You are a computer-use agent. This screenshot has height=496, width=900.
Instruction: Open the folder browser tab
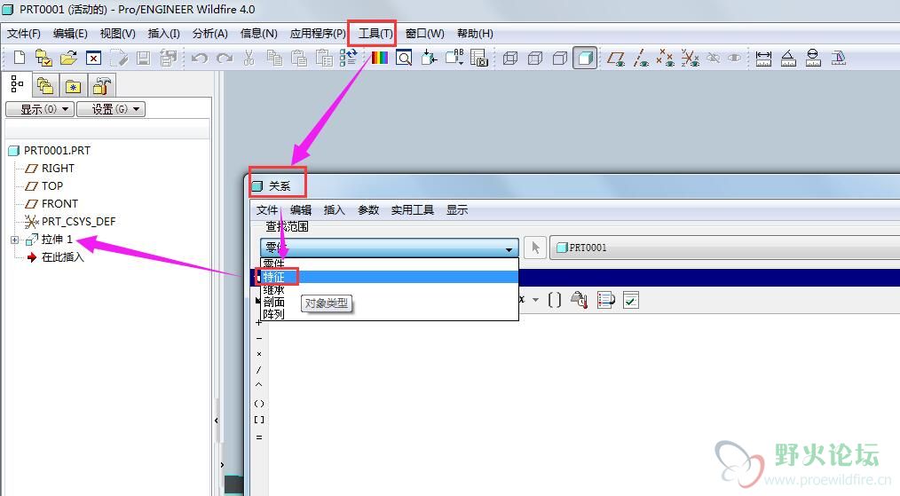44,86
